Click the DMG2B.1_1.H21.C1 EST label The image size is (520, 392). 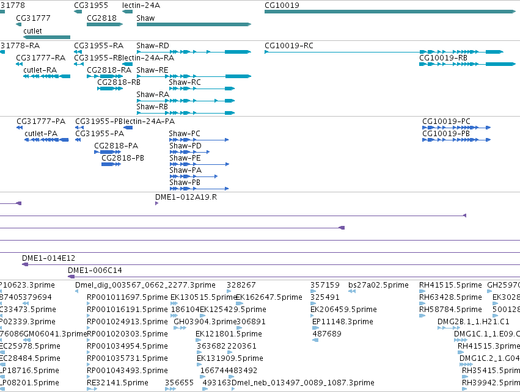click(473, 322)
